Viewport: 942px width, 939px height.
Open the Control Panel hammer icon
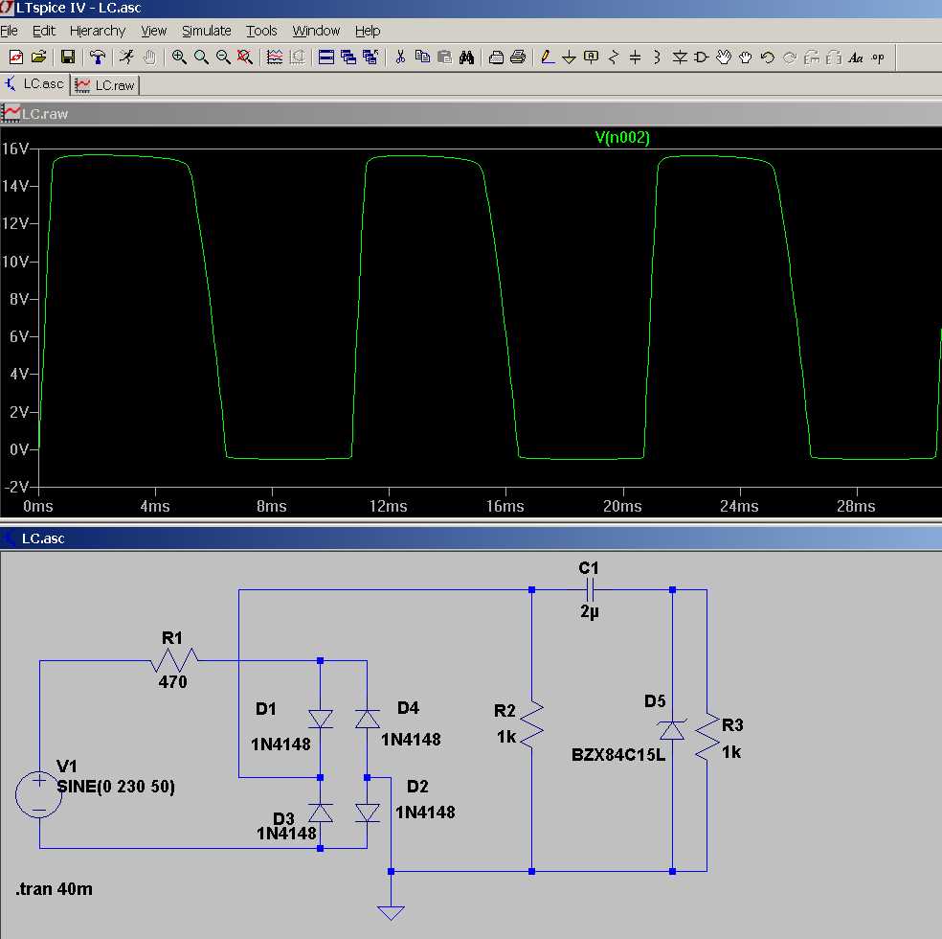pos(98,57)
